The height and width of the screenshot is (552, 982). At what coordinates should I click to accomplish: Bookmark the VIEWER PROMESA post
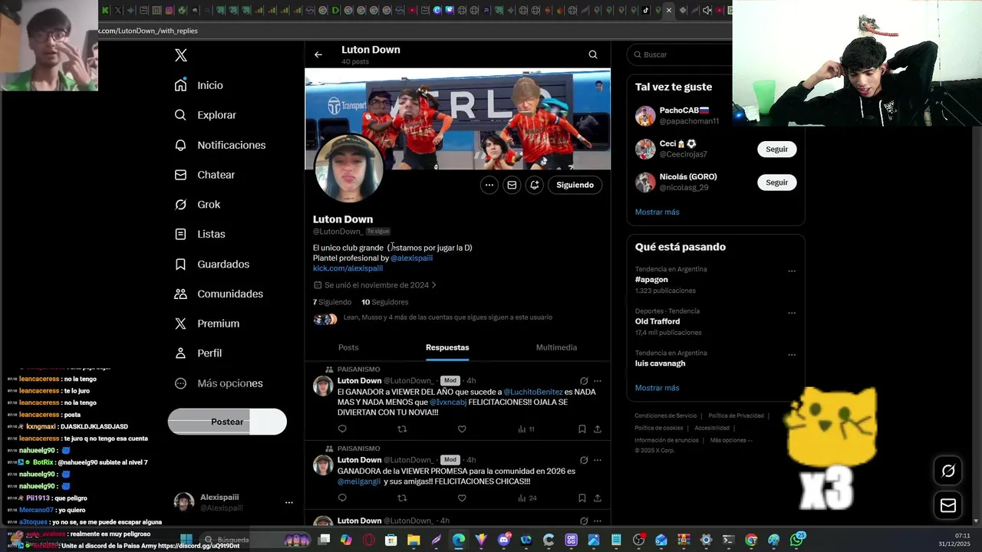582,498
